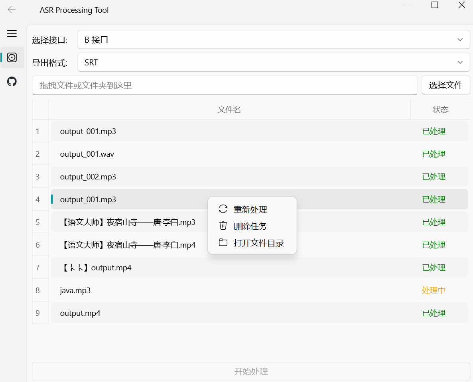Select row output_002.mp3
Image resolution: width=473 pixels, height=382 pixels.
point(259,177)
